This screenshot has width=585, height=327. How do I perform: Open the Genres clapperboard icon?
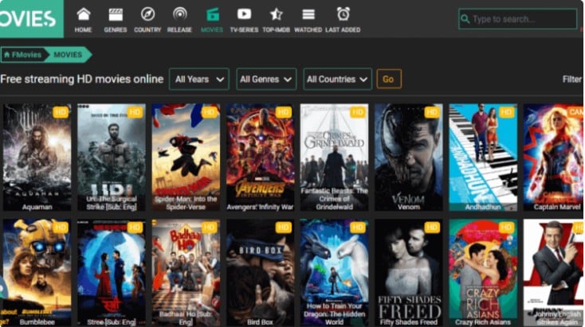pos(116,14)
